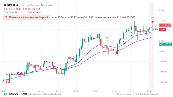The height and width of the screenshot is (97, 173).
Task: Click the red '21.04' entry price label
Action: pos(162,30)
